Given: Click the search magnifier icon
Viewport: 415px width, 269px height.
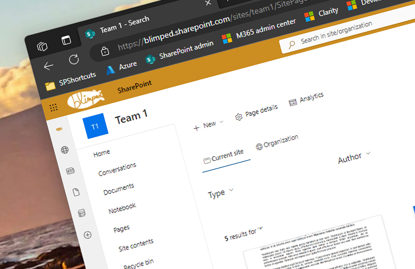Looking at the screenshot, I should pyautogui.click(x=292, y=44).
